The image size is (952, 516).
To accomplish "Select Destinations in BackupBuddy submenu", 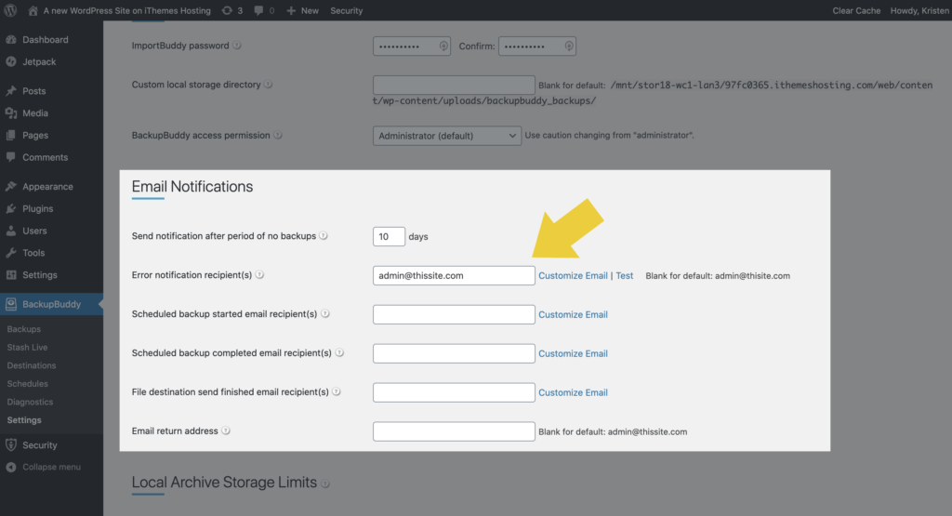I will coord(32,365).
